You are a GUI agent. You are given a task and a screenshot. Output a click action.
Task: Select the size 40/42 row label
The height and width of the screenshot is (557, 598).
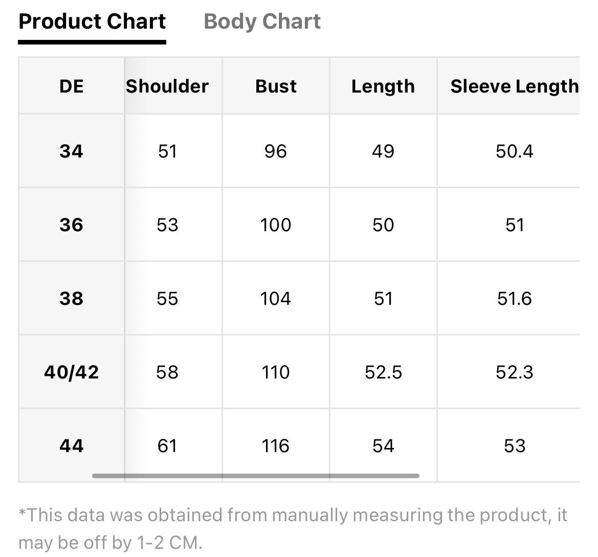(x=71, y=372)
